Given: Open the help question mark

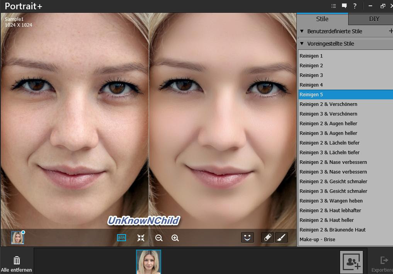Looking at the screenshot, I should 355,6.
